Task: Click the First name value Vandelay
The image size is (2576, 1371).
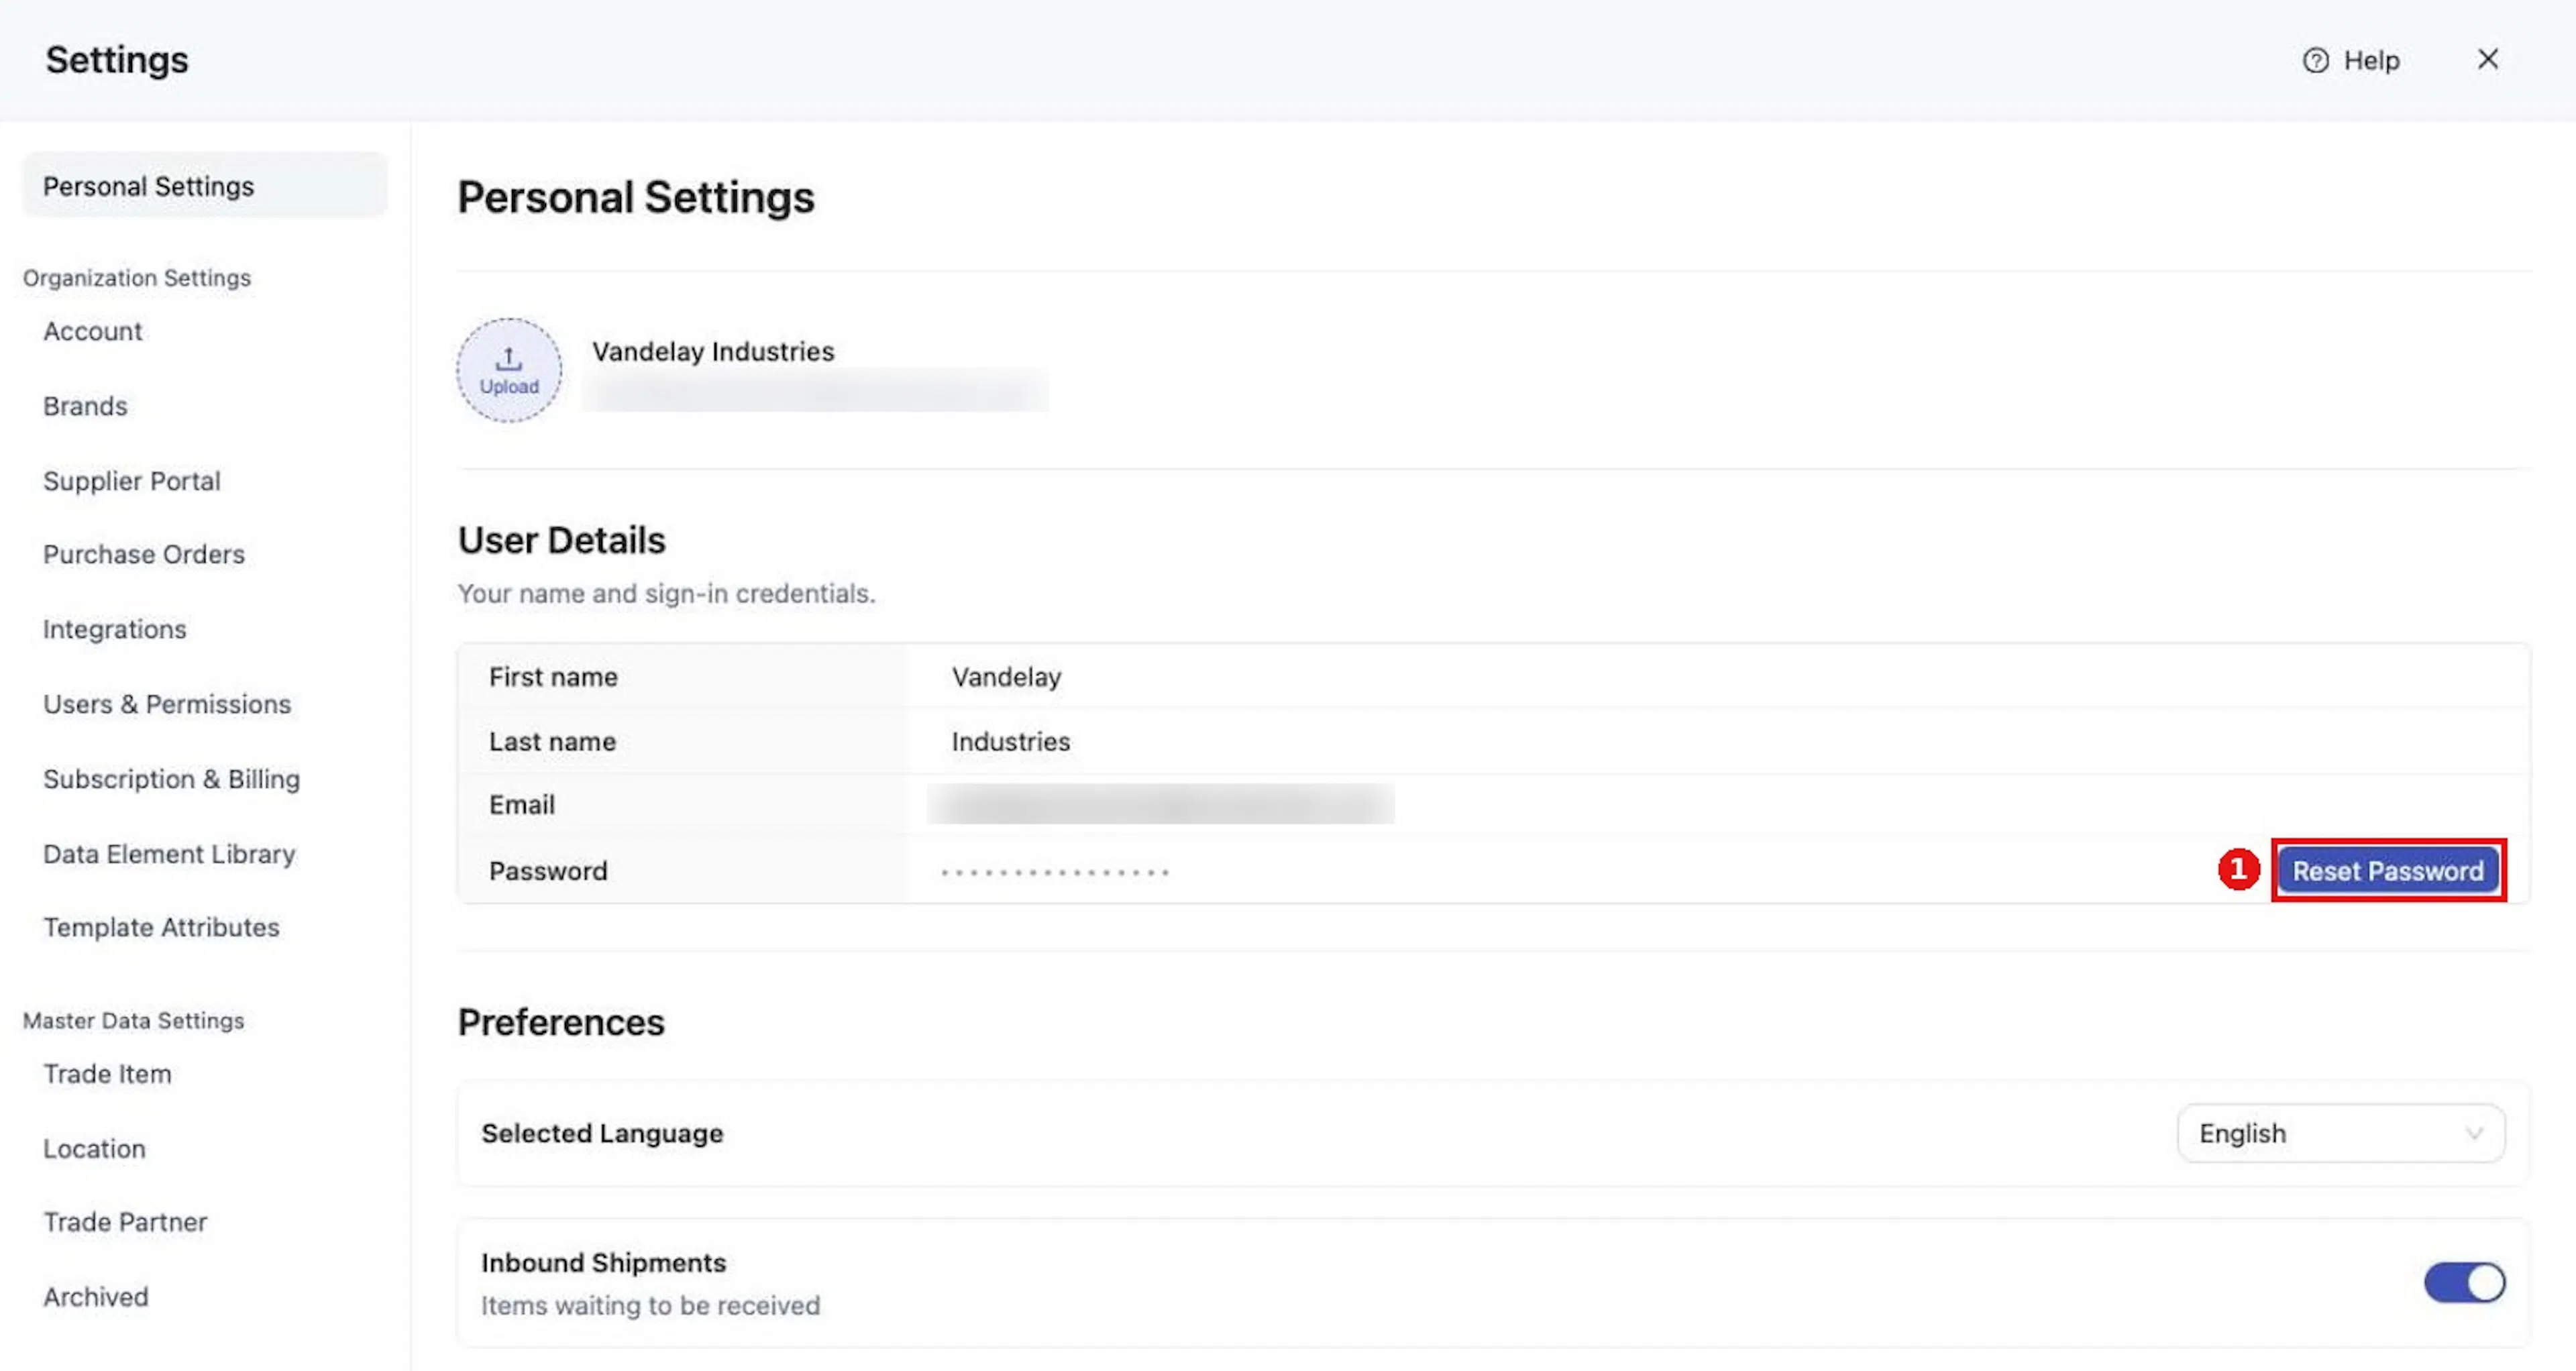Action: 1007,677
